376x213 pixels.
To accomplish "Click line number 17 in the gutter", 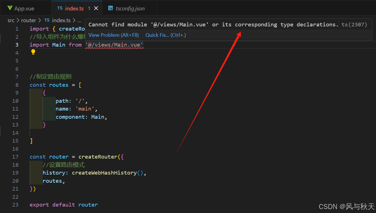I will (x=15, y=157).
